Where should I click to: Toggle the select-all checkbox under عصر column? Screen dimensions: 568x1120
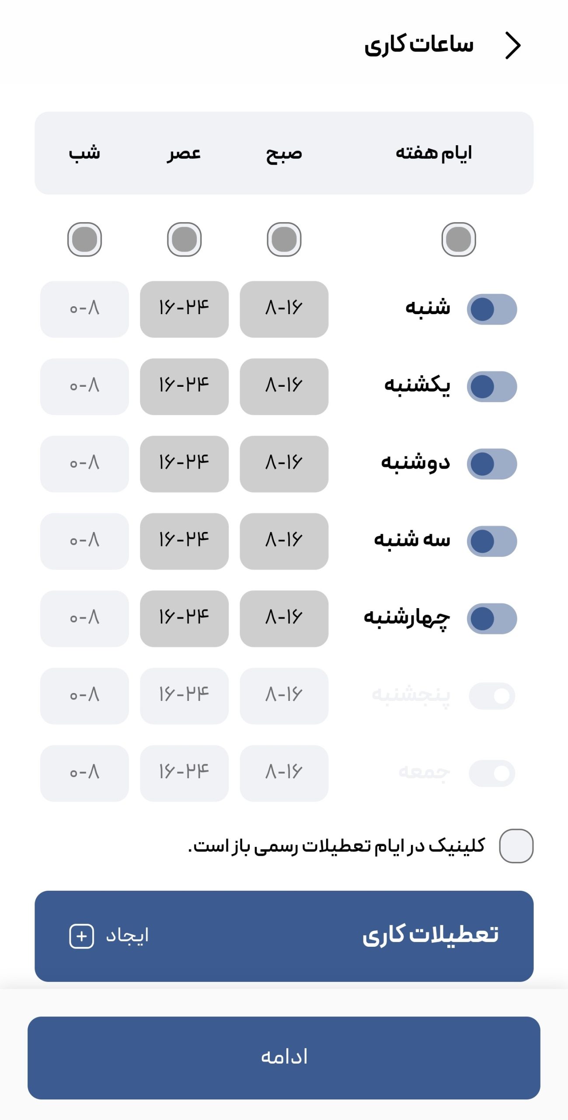[184, 239]
